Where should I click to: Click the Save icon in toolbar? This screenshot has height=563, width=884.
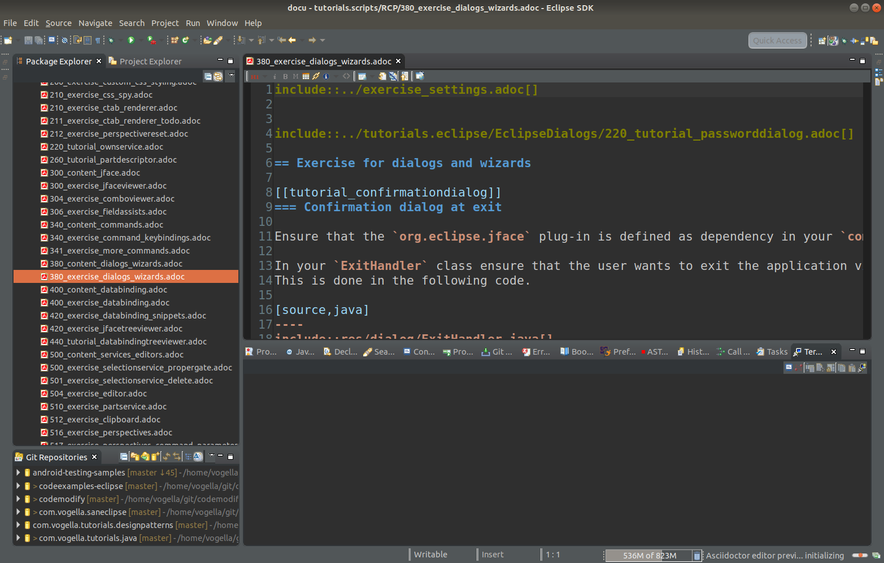[27, 40]
